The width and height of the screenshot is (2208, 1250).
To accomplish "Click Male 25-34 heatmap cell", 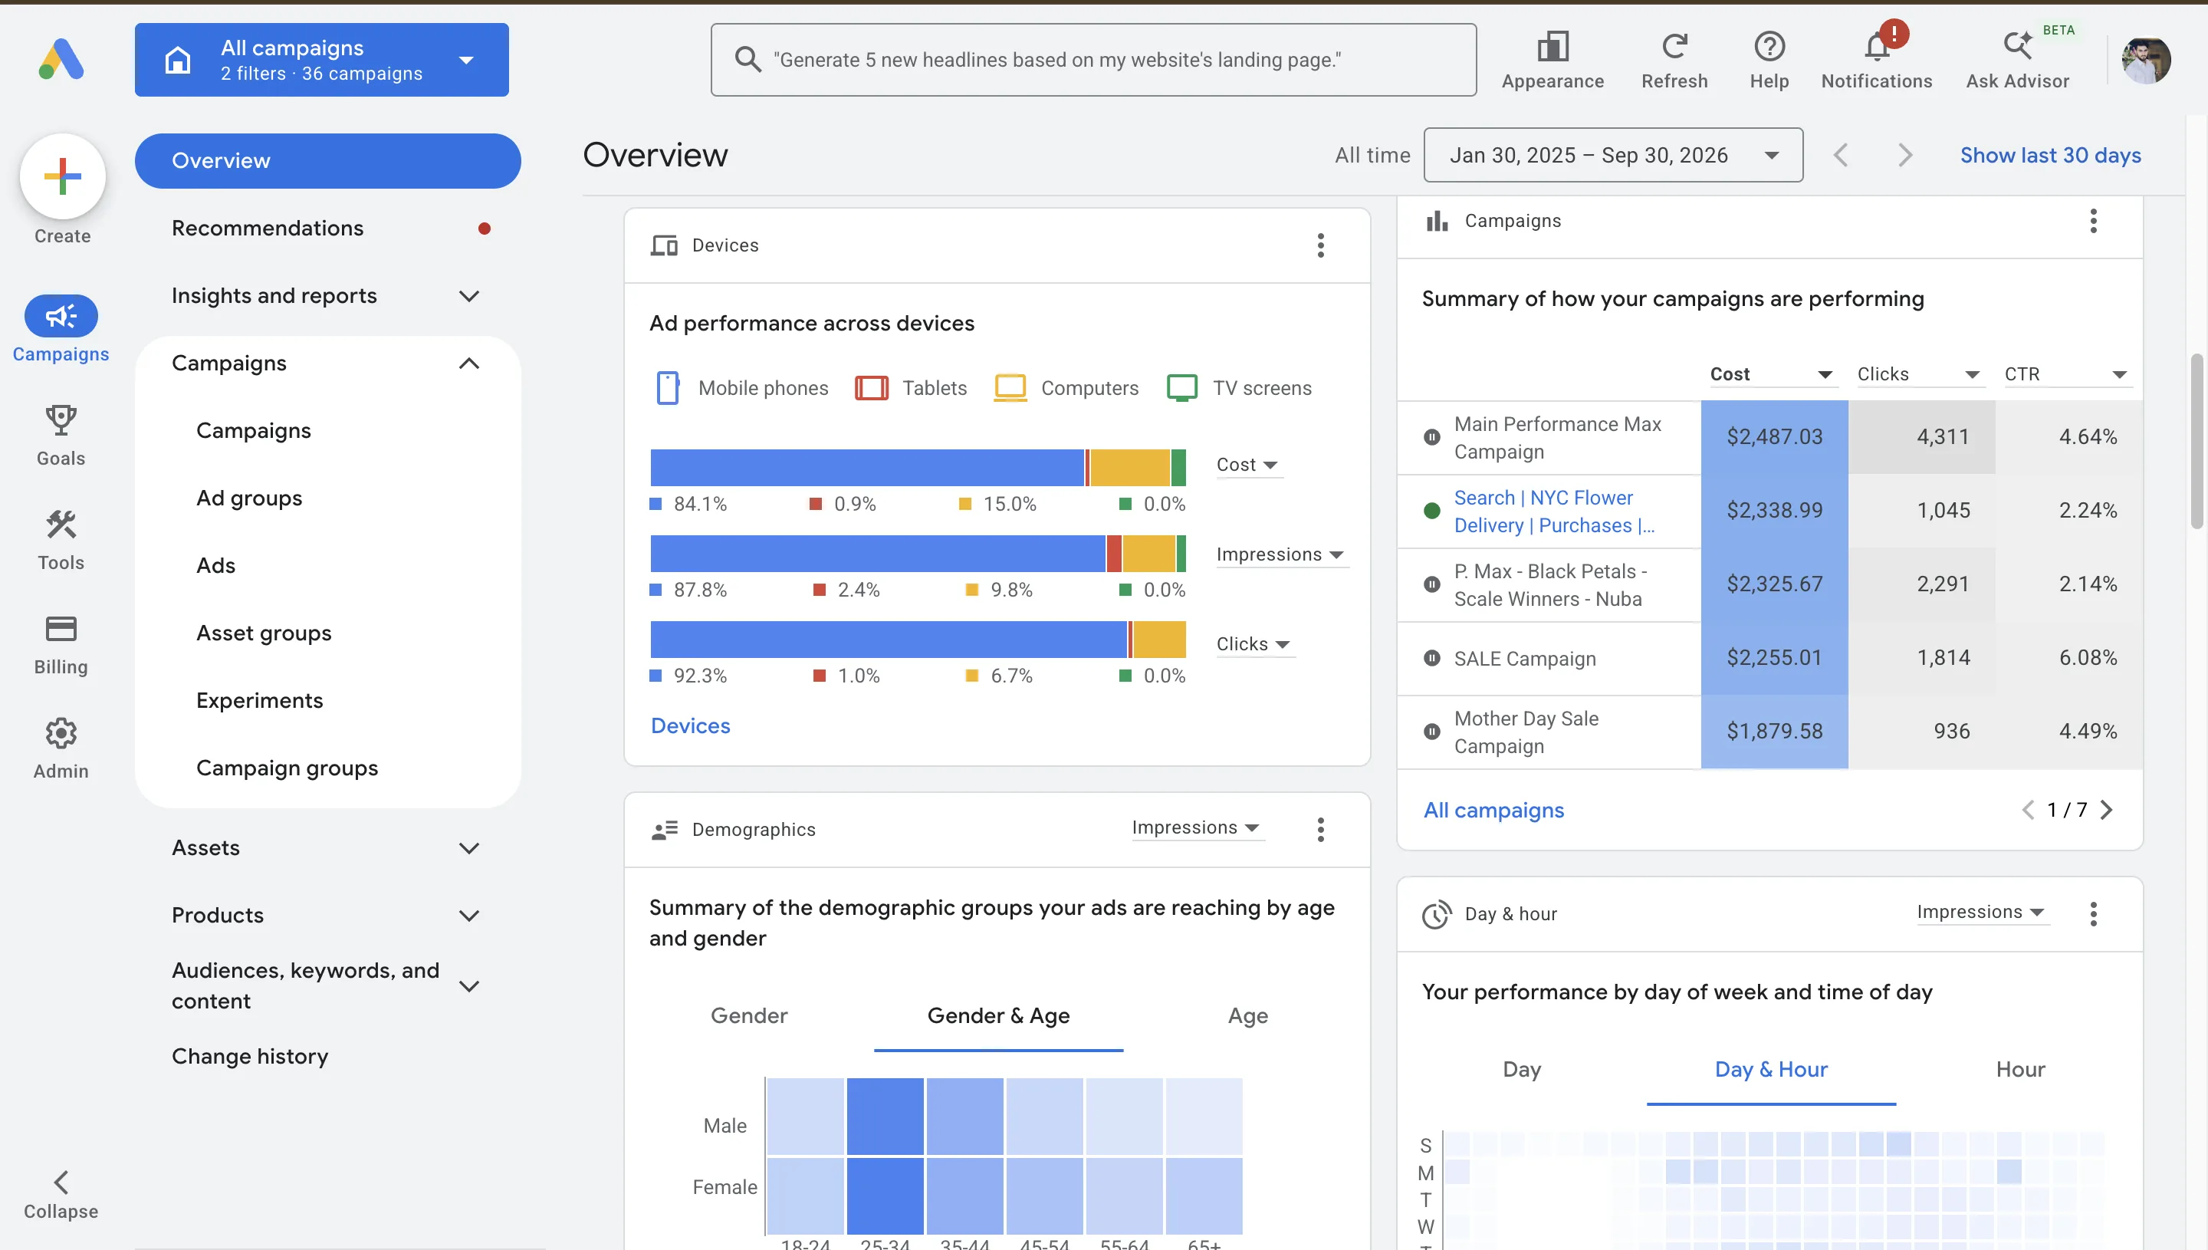I will (x=885, y=1117).
